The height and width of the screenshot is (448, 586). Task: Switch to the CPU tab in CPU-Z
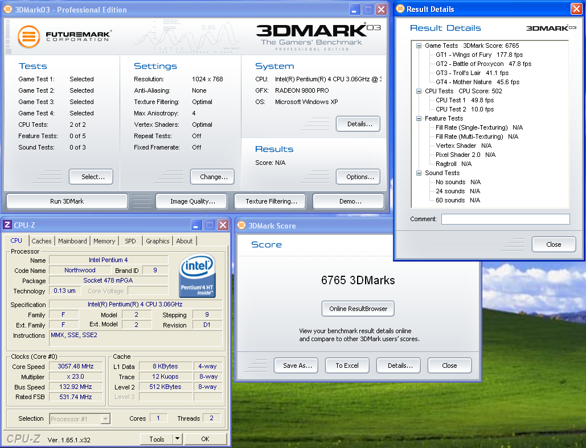point(17,240)
